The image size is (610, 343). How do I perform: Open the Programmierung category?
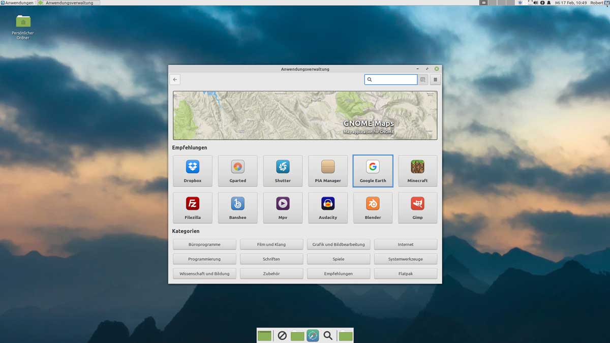204,259
